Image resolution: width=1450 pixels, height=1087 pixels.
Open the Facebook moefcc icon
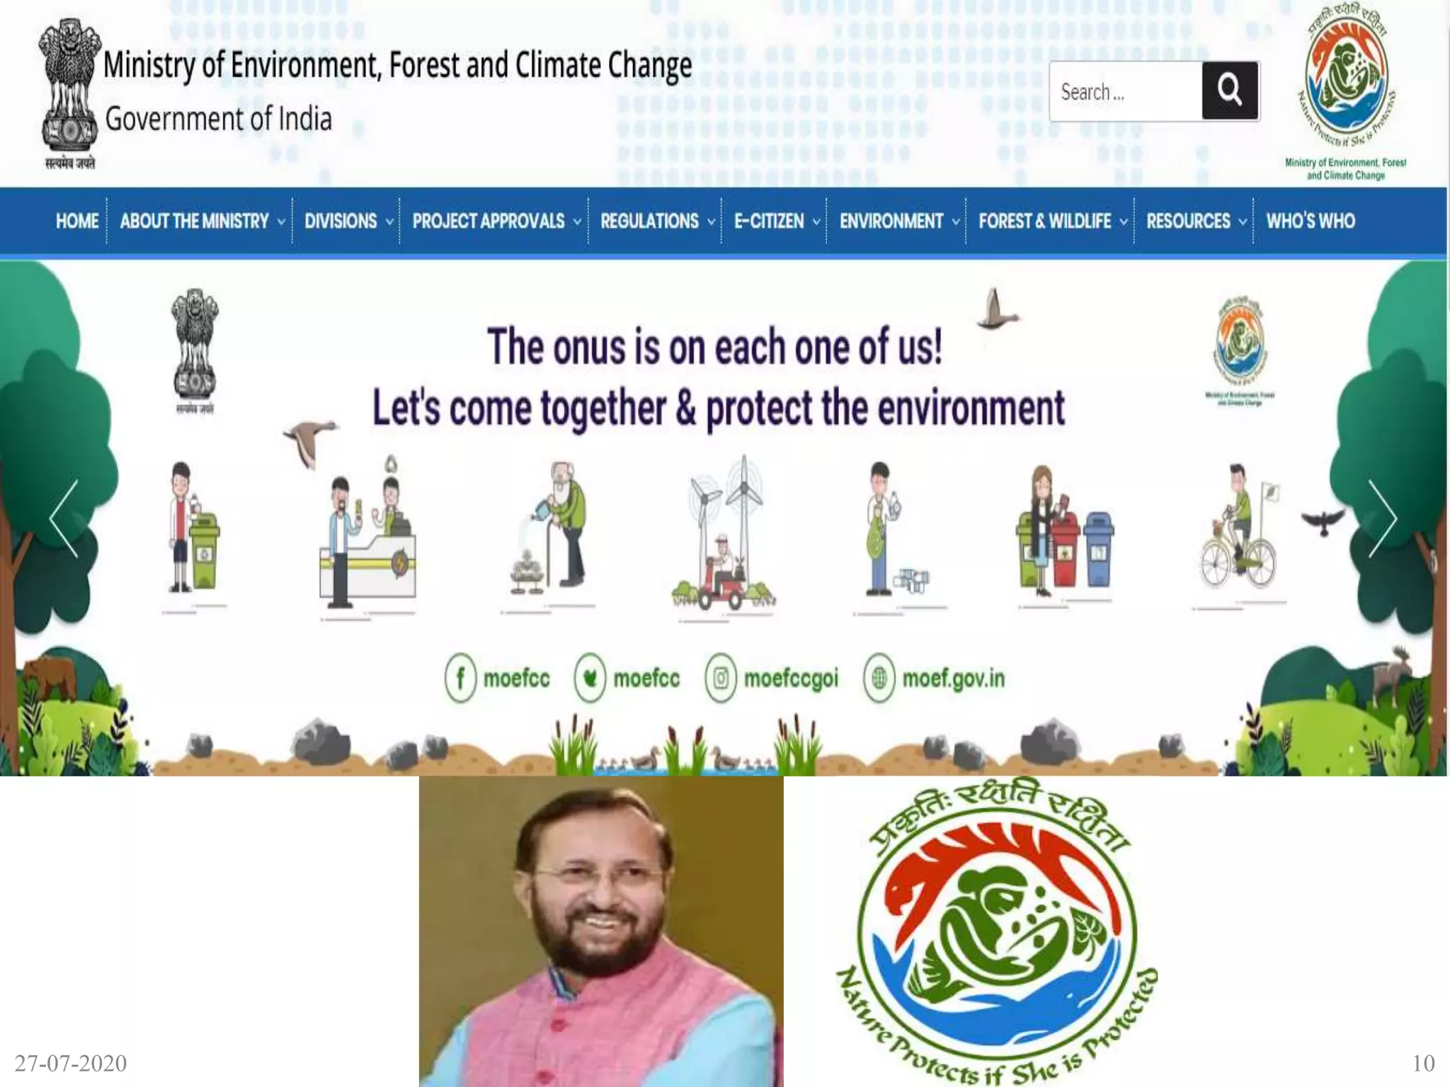coord(460,678)
